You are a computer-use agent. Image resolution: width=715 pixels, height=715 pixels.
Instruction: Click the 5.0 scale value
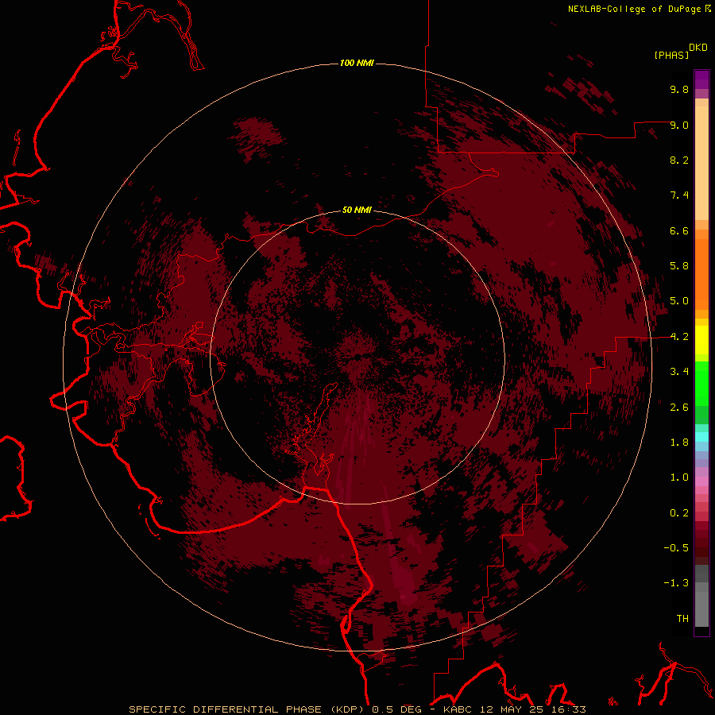(679, 301)
